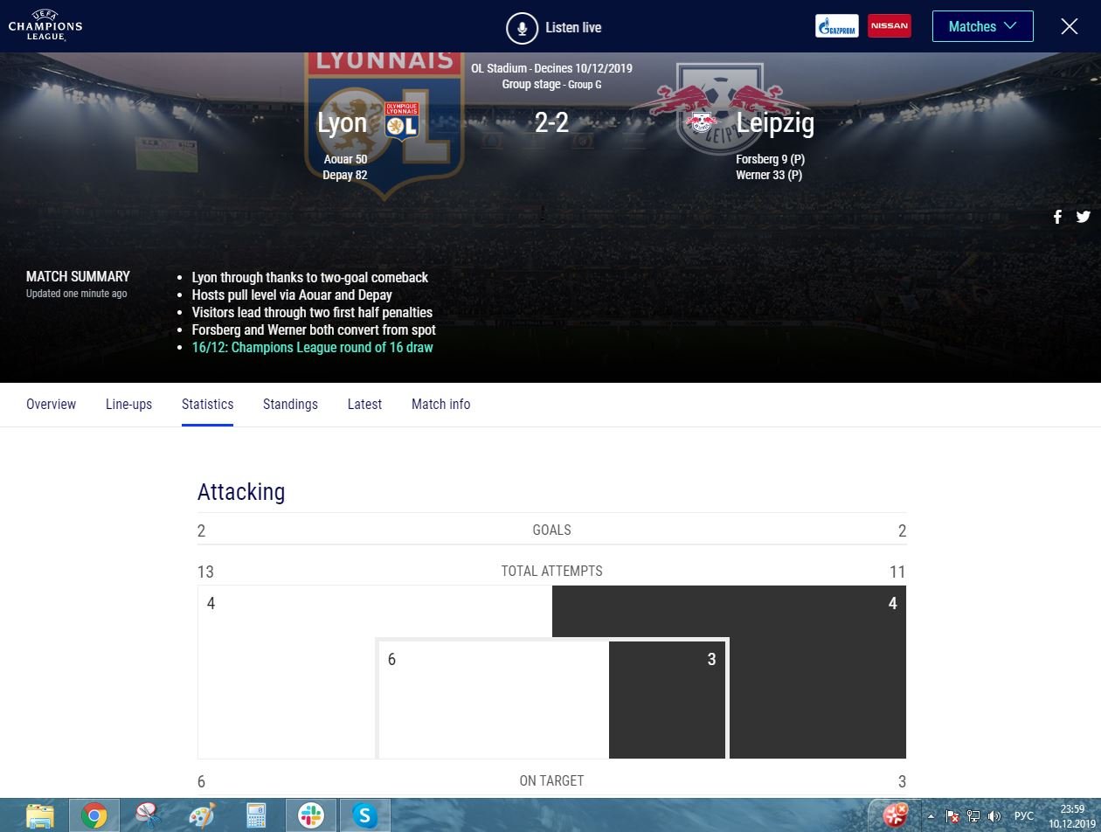Screen dimensions: 1101x832
Task: Click the Olympique Lyonnais team crest
Action: [402, 121]
